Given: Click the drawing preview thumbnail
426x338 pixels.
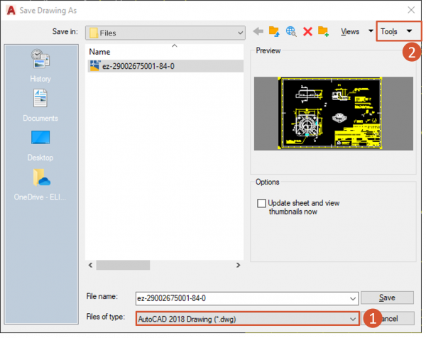Looking at the screenshot, I should [334, 114].
